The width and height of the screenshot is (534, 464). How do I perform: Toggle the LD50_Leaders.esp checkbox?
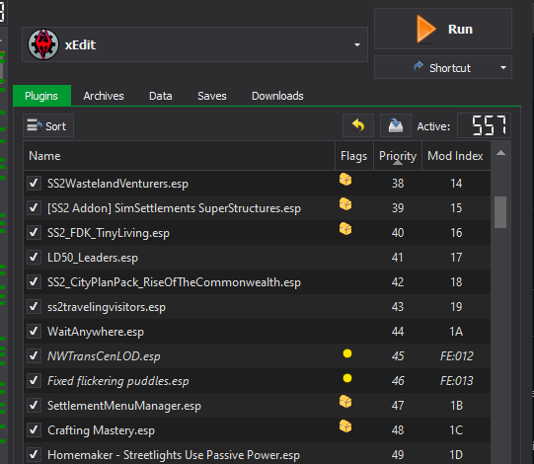34,258
